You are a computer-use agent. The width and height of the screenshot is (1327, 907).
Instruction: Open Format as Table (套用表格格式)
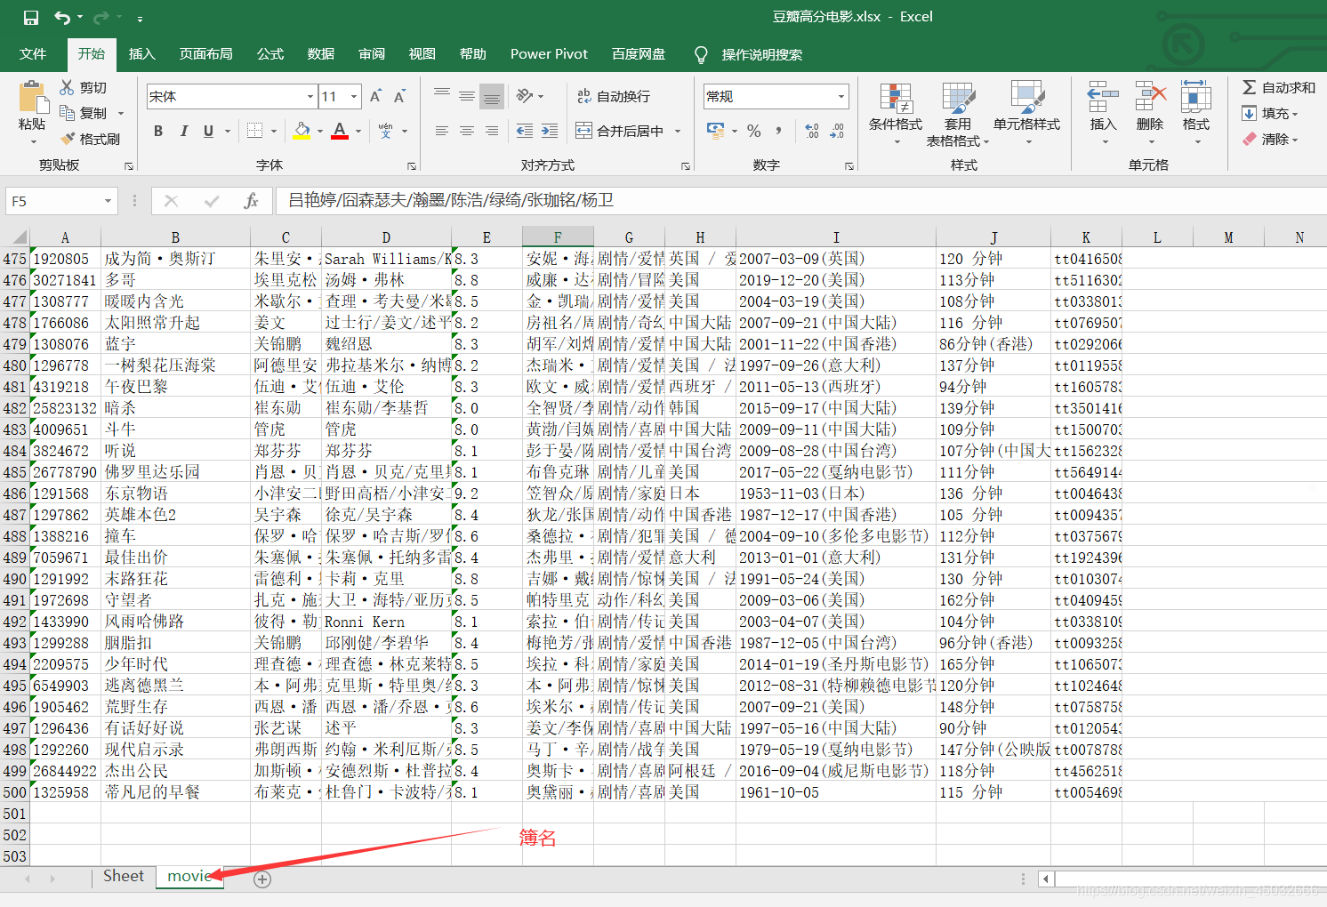coord(958,115)
